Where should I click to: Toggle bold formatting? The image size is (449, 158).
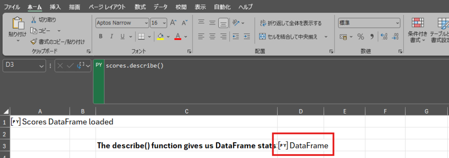coord(100,36)
